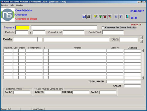This screenshot has width=147, height=111.
Task: Click the Conta Final input field
Action: click(x=113, y=33)
